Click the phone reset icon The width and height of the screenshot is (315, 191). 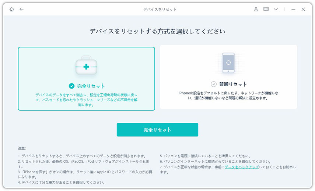coord(228,63)
